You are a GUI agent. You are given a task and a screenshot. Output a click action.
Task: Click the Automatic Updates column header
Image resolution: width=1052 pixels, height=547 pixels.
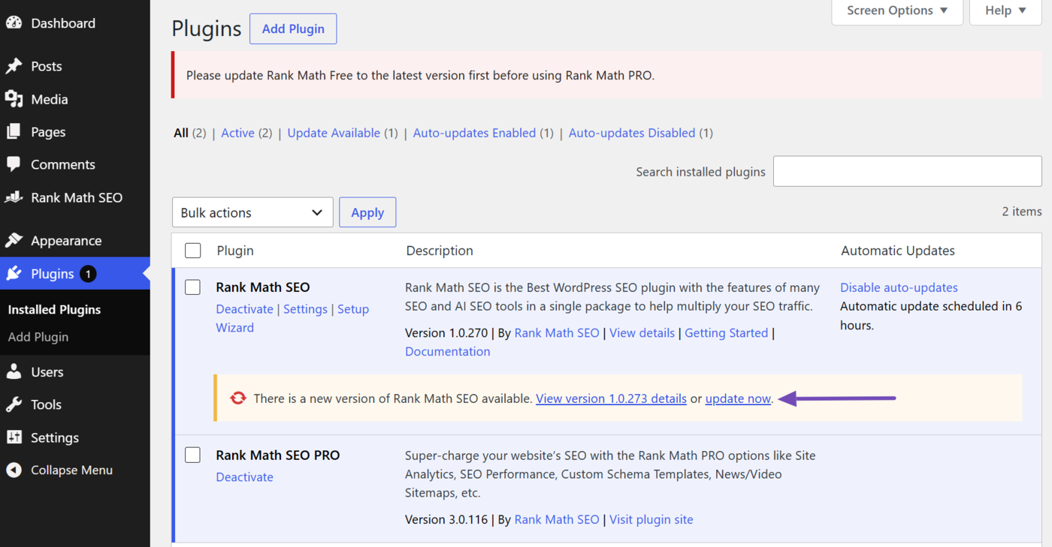pos(898,251)
